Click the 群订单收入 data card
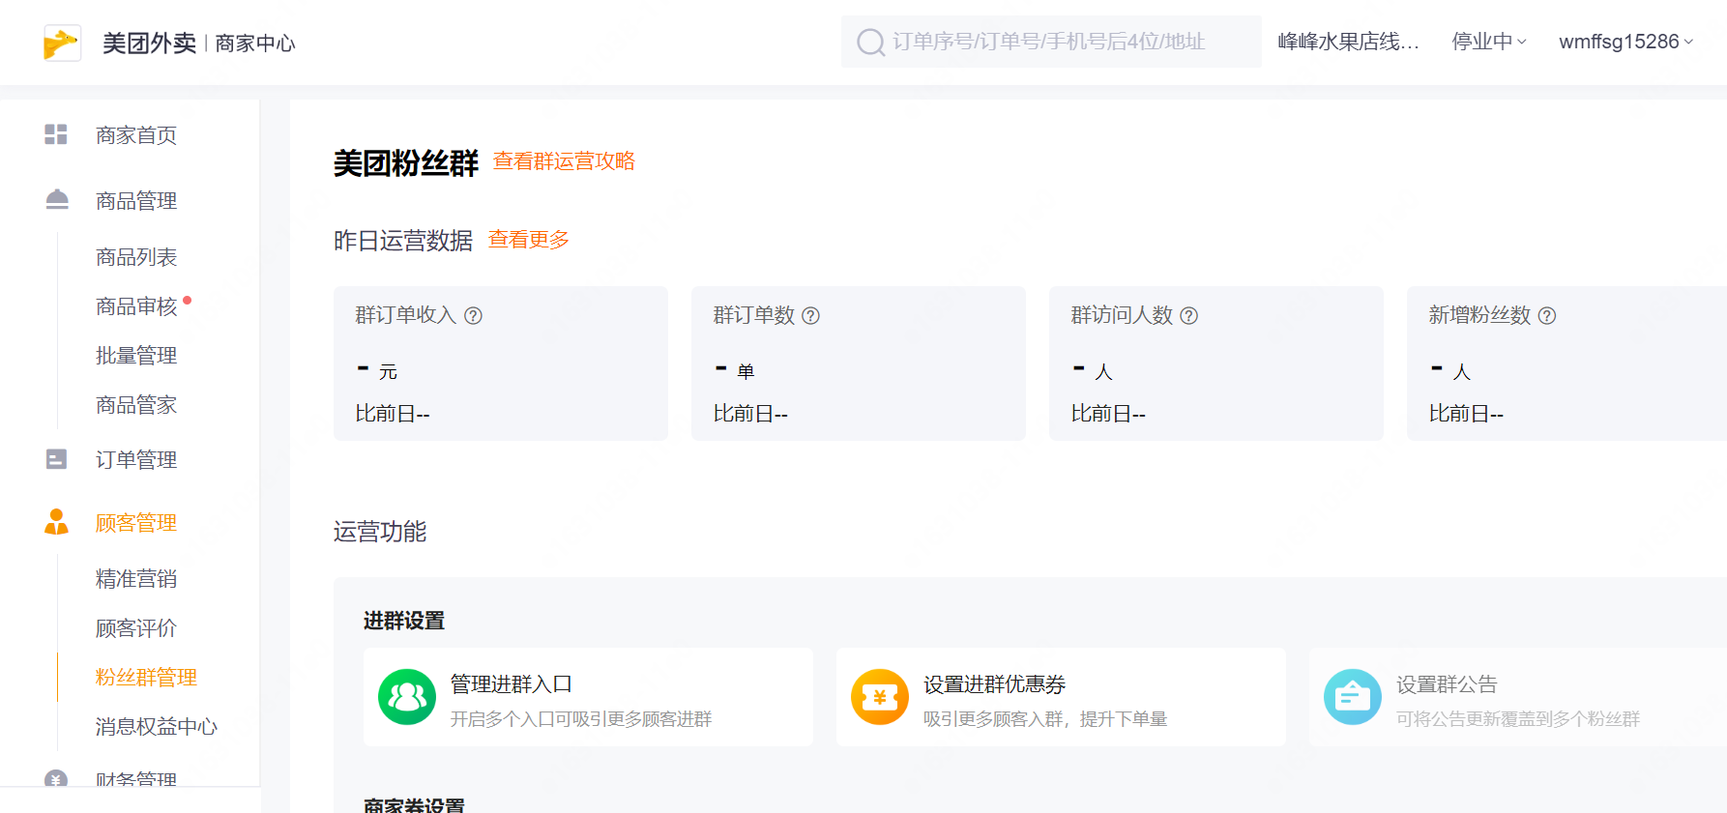This screenshot has height=813, width=1727. pos(501,363)
